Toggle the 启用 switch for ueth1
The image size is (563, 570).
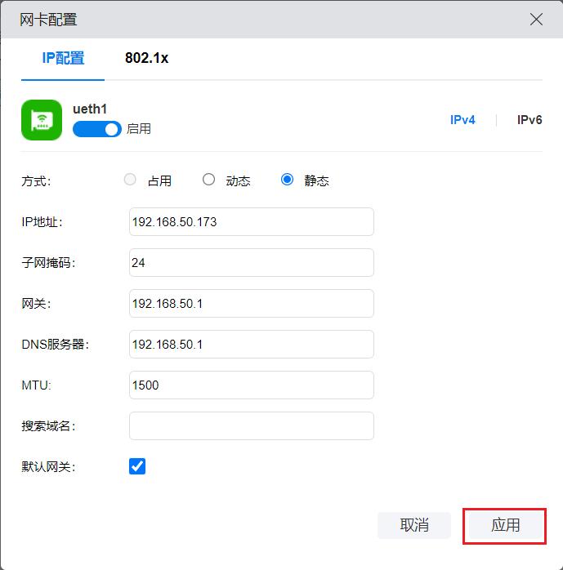pos(97,129)
